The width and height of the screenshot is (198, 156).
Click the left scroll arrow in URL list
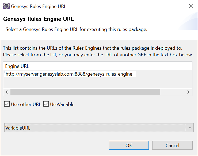click(x=7, y=92)
